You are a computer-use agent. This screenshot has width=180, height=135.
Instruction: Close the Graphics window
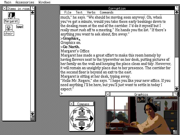tap(108, 94)
